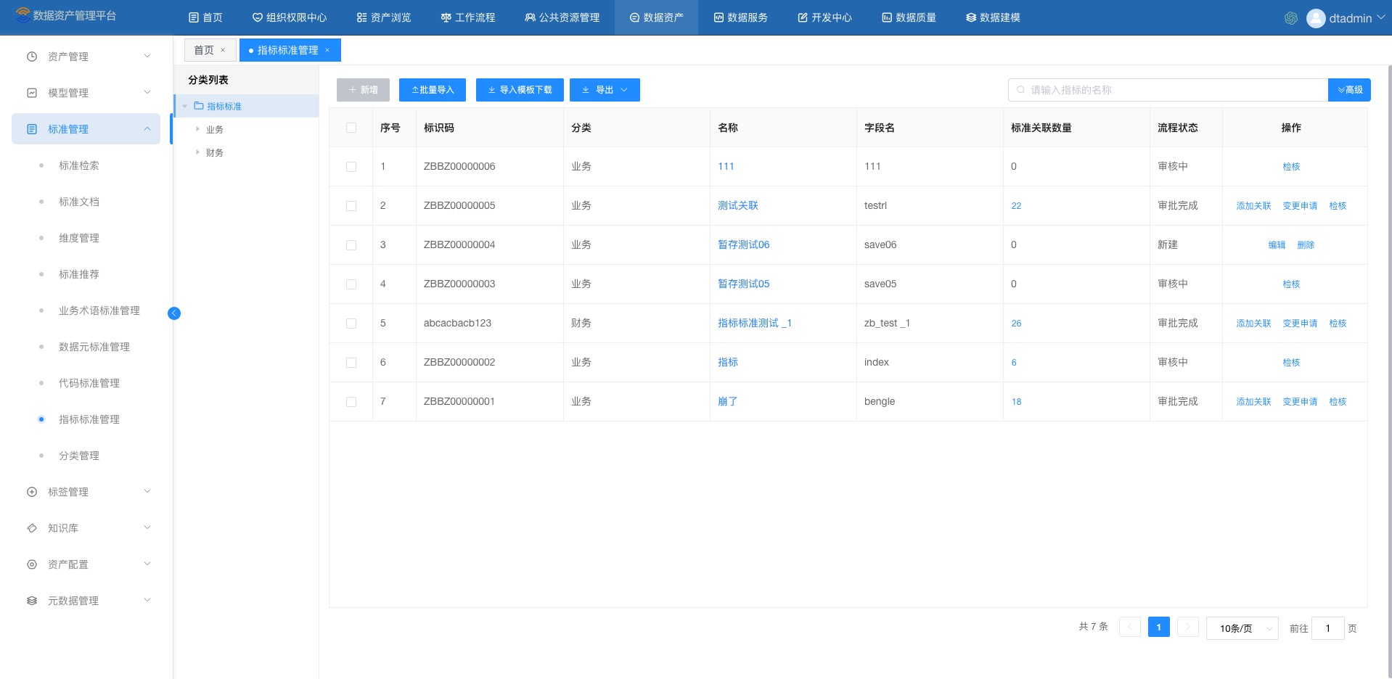Click 删除 for row 暂存测试06
The width and height of the screenshot is (1392, 679).
click(1306, 245)
